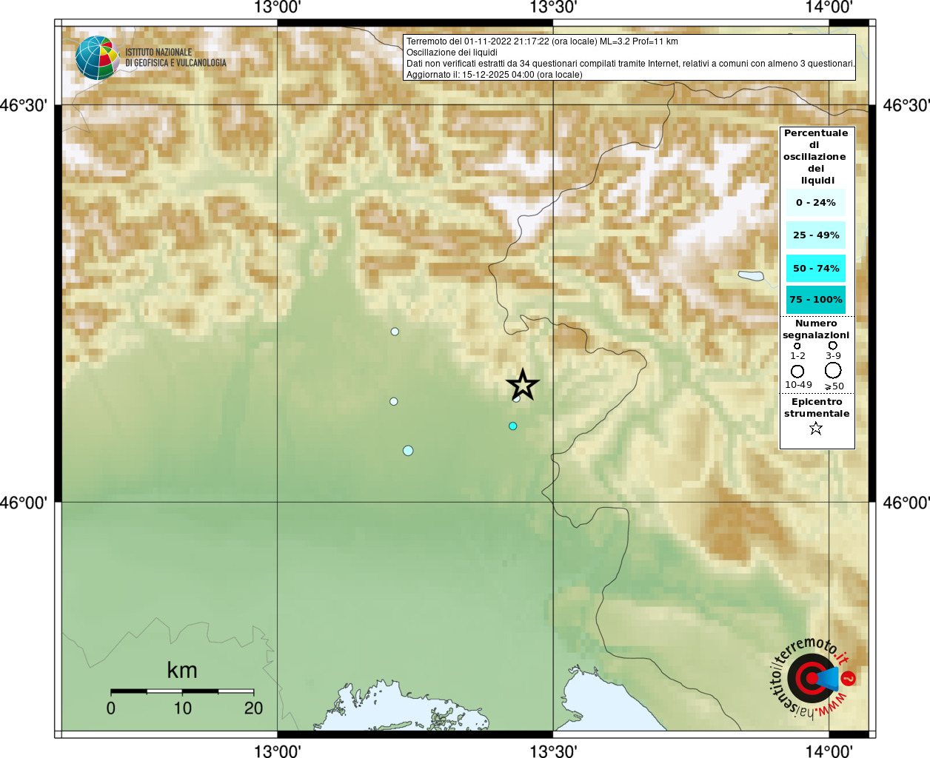Click the 75 - 100% color swatch
The image size is (930, 758).
pos(816,300)
